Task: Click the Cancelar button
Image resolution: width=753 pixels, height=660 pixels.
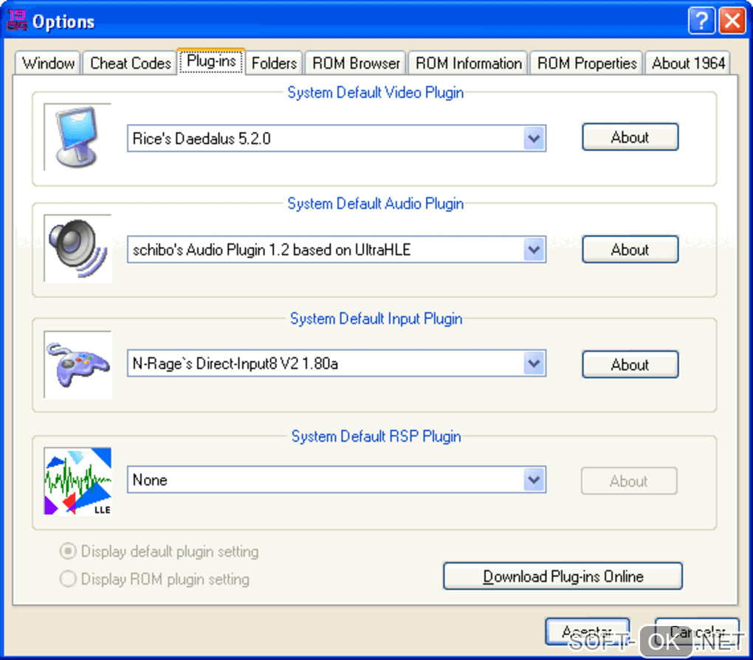Action: pos(698,632)
